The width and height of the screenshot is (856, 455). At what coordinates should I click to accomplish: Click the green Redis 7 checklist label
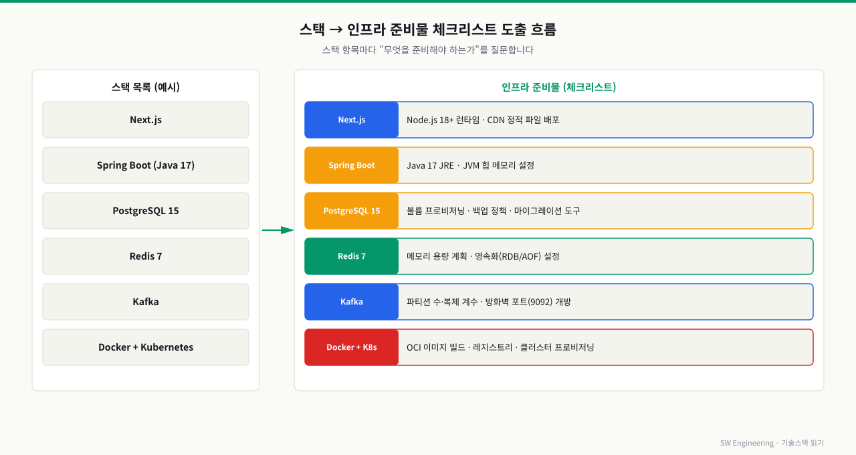point(352,256)
